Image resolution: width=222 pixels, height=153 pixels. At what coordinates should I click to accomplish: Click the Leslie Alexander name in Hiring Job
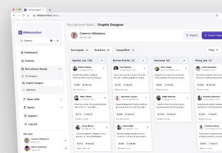209,67
